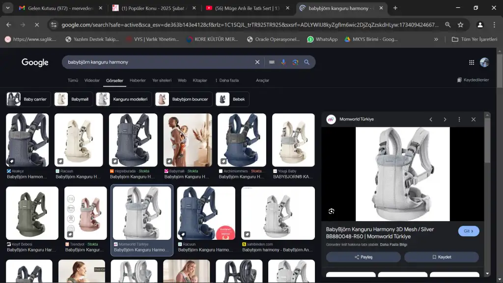Visit the page with the Git button
The width and height of the screenshot is (503, 283).
pos(469,231)
